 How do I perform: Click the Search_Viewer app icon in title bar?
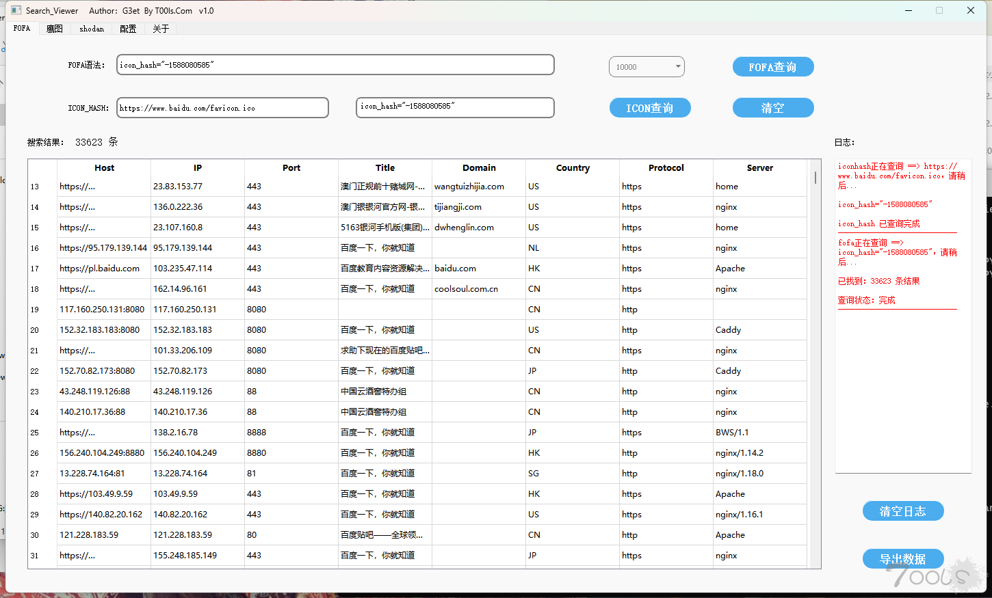[16, 10]
